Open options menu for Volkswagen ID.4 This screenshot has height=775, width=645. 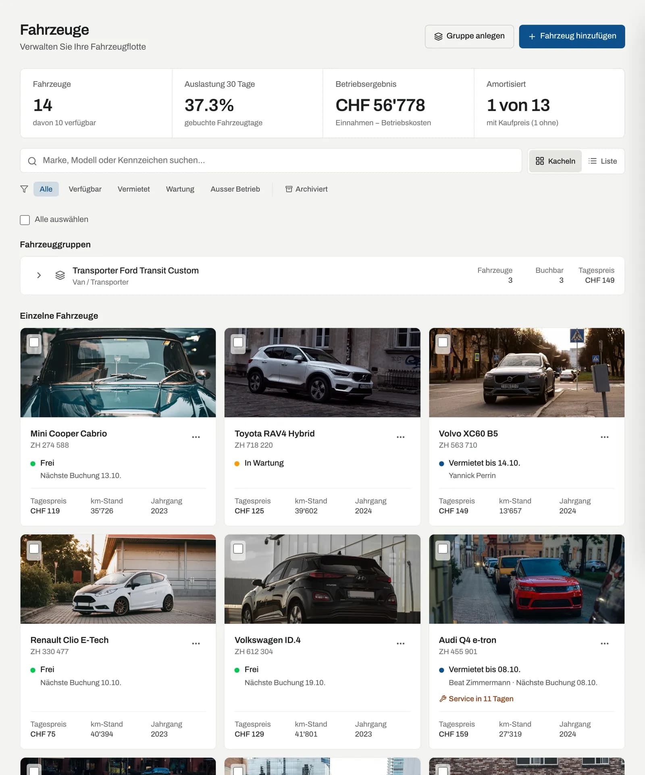coord(400,644)
